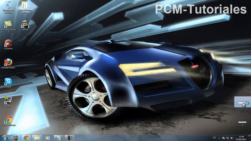Click the blue window taskbar button
Viewport: 251px width, 141px height.
(58, 138)
